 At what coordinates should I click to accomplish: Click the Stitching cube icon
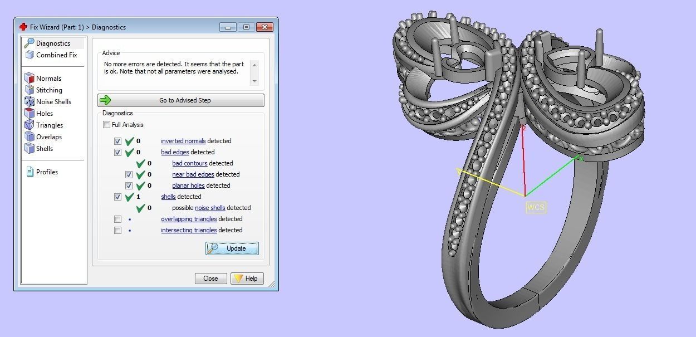(x=30, y=90)
